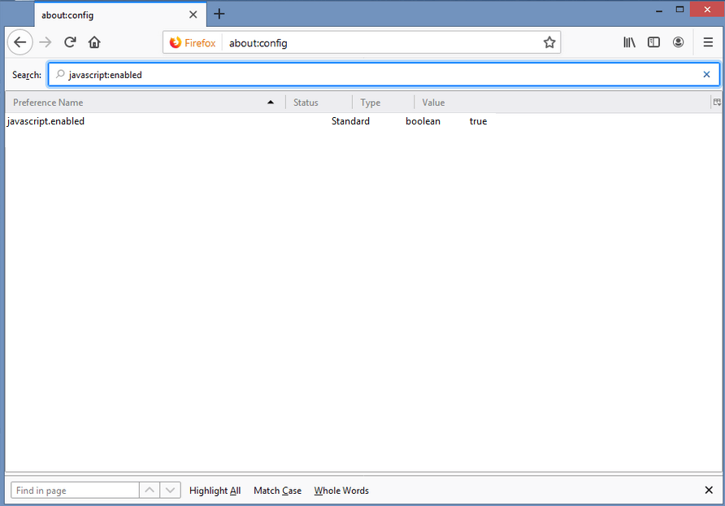Enable Whole Words matching

click(x=341, y=491)
